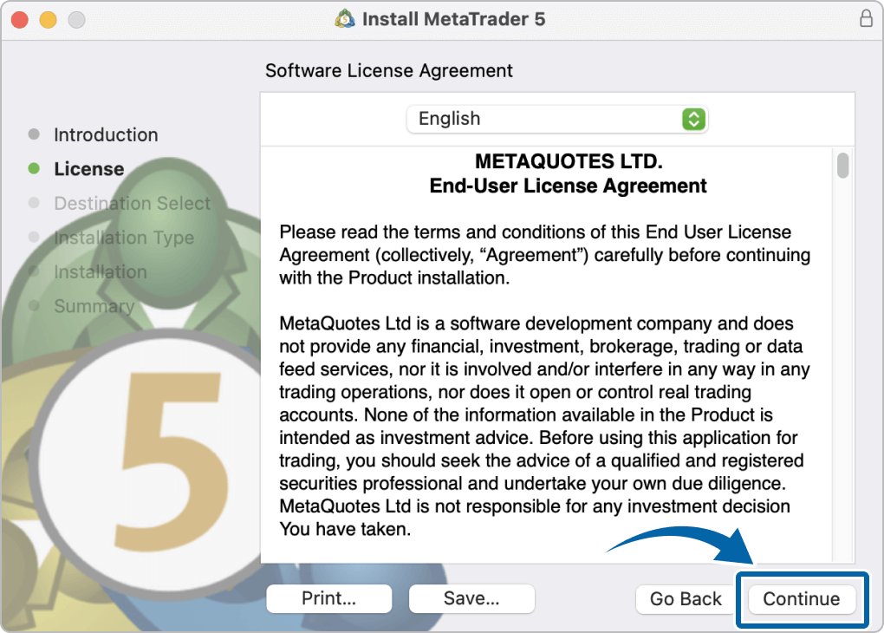The image size is (884, 633).
Task: Click the green License step bullet
Action: pyautogui.click(x=34, y=168)
